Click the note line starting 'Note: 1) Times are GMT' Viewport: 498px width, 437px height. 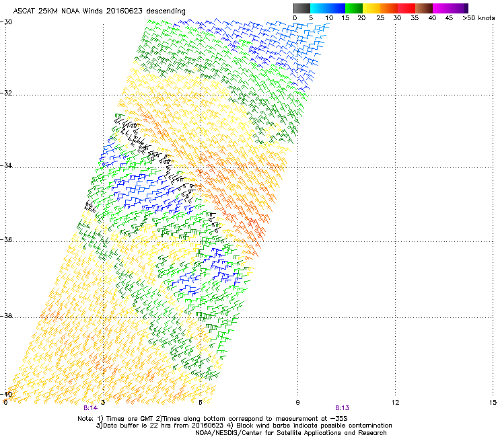213,419
